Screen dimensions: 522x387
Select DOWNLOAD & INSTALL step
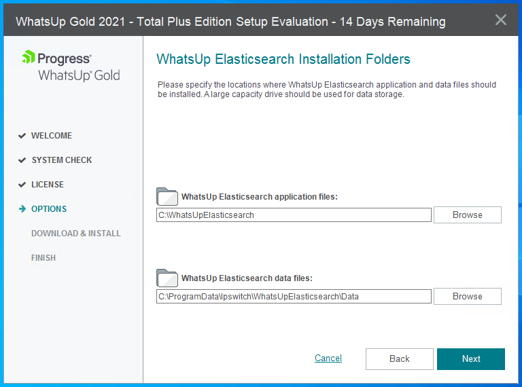[x=76, y=234]
